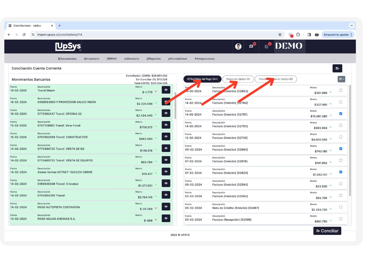Uncheck the Factura (Emisión) [52791] checkbox

point(341,114)
